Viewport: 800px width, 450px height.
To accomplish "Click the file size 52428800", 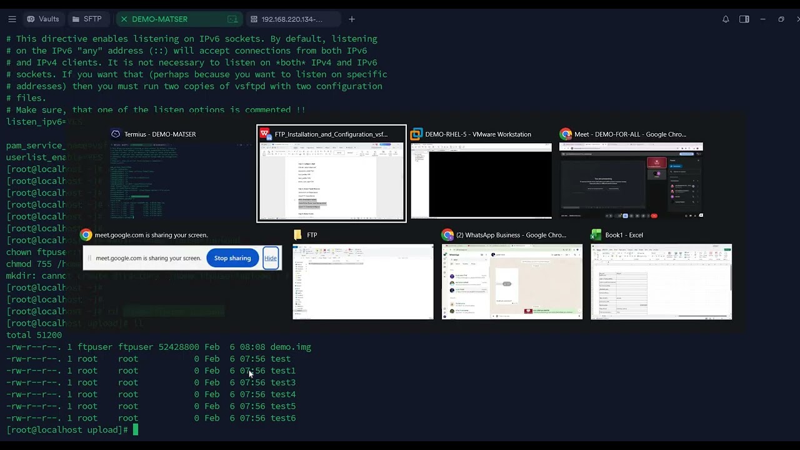I will (x=179, y=347).
